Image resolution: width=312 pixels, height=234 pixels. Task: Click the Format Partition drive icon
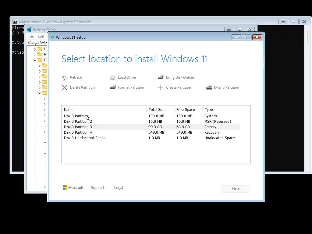pyautogui.click(x=113, y=87)
